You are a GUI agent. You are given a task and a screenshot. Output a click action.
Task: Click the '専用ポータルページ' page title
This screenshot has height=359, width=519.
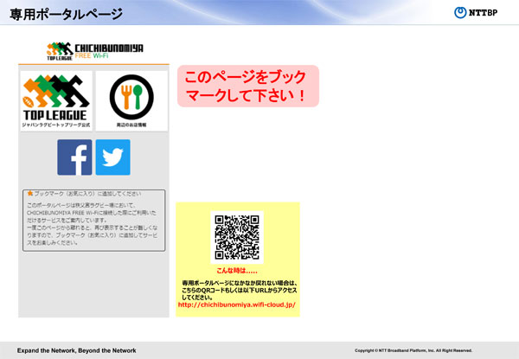pos(67,14)
